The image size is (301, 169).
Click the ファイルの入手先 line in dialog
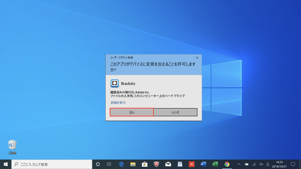click(x=147, y=96)
